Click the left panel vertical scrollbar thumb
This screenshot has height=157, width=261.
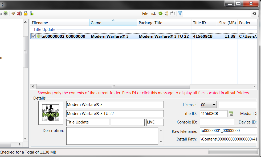point(25,52)
